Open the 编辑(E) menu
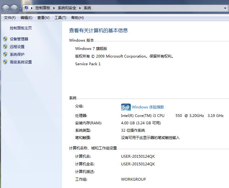 [x=26, y=18]
